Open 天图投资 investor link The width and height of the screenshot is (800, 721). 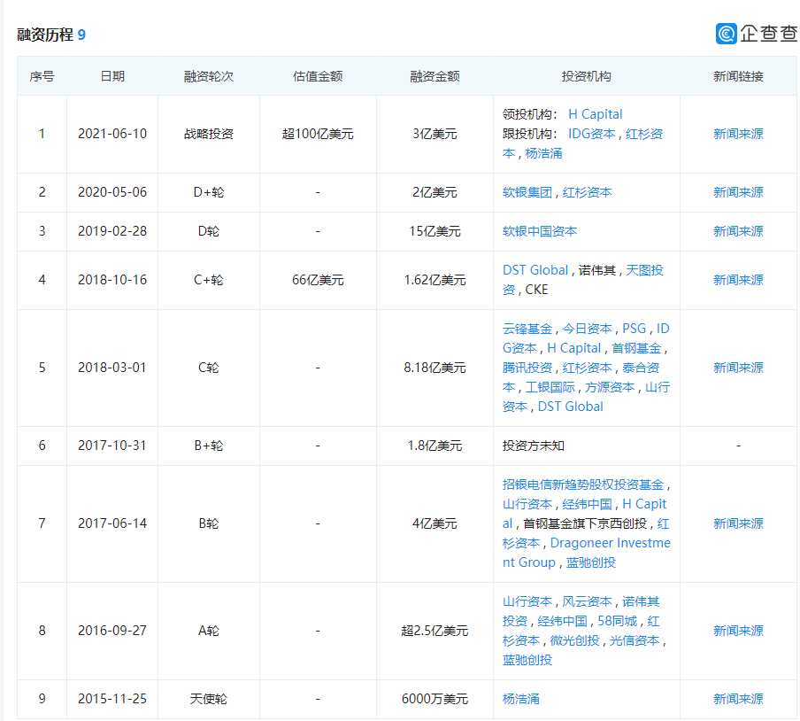(x=583, y=280)
